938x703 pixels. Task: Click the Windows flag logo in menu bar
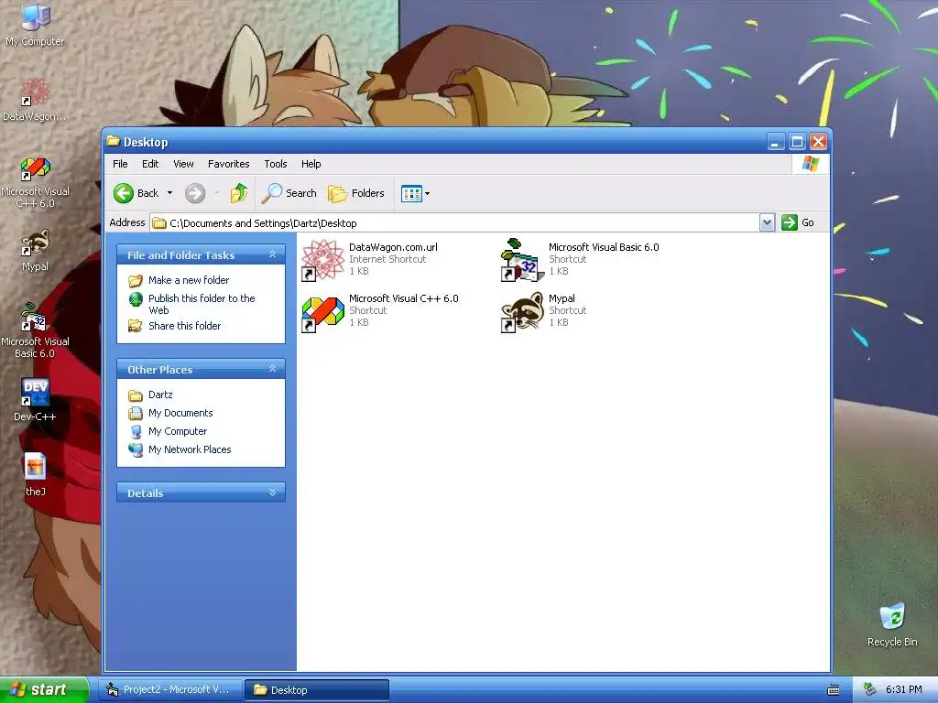tap(811, 164)
